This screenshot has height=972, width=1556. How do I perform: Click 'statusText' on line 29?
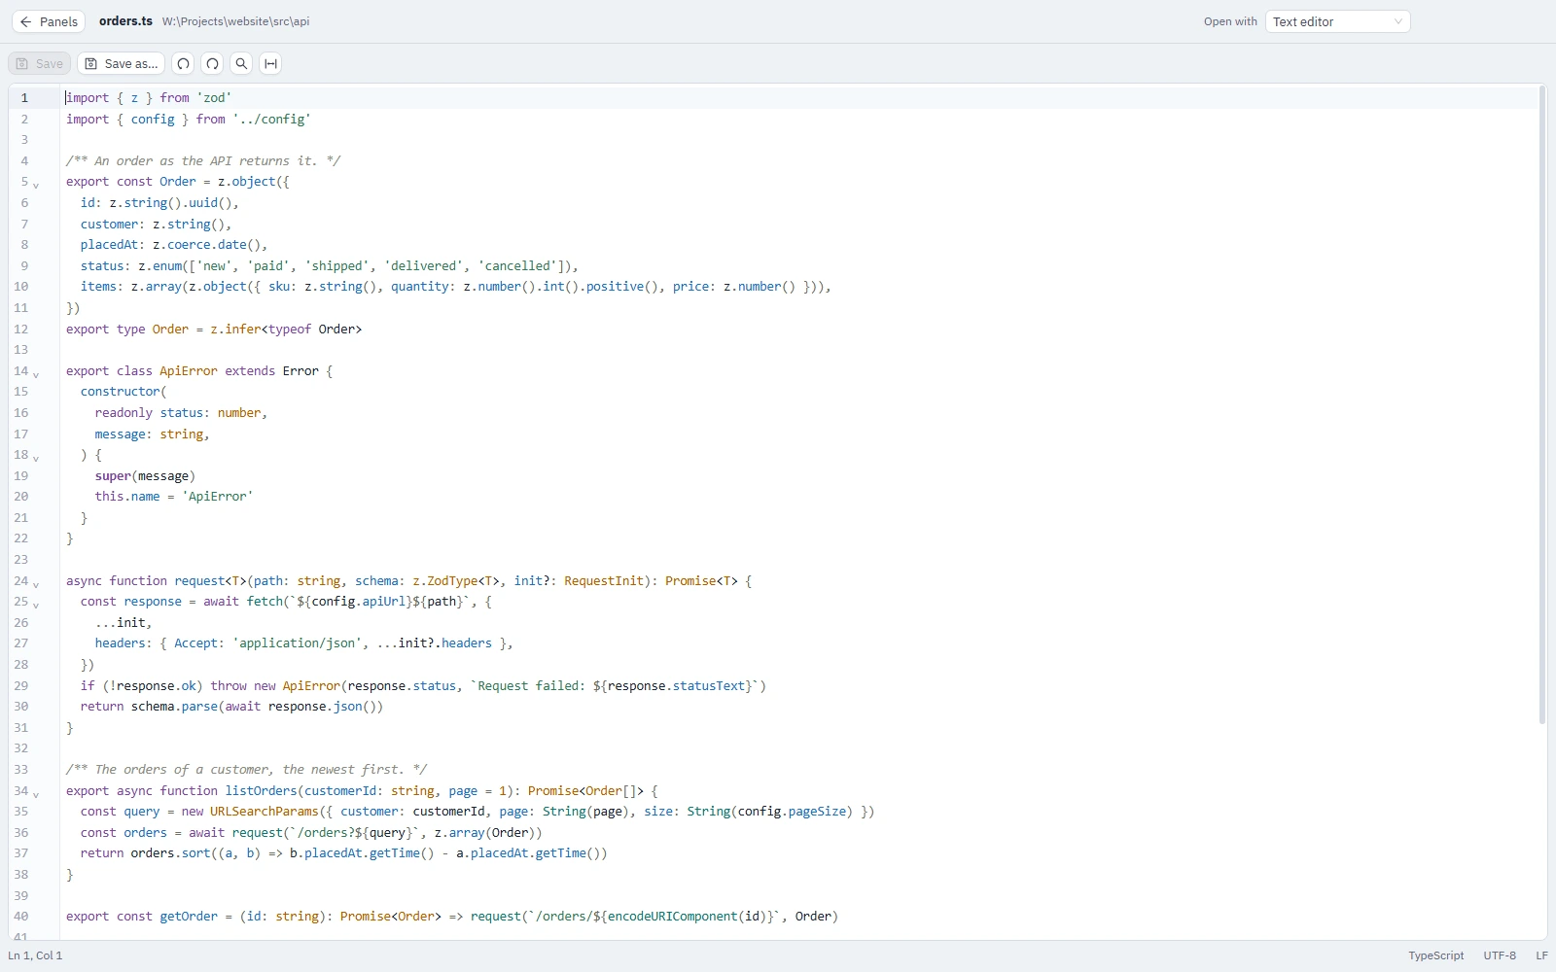pyautogui.click(x=708, y=686)
